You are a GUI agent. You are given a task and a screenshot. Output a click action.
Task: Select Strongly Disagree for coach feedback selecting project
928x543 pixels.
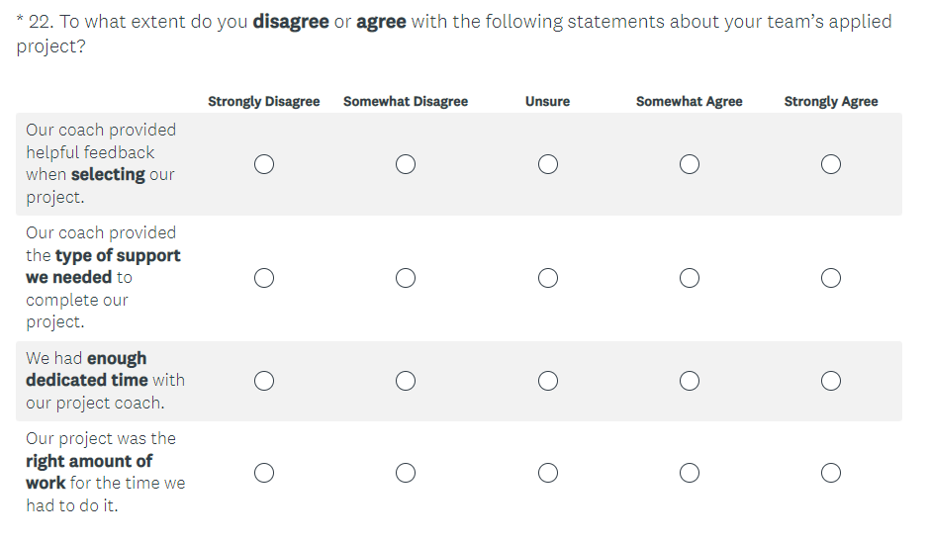264,164
